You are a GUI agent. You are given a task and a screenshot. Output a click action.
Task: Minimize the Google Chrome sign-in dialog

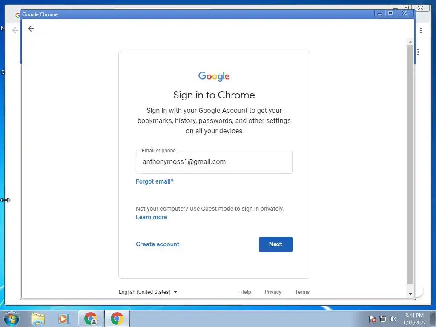click(x=379, y=13)
